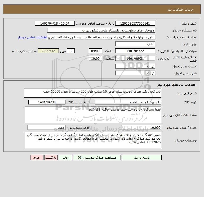The height and width of the screenshot is (197, 204).
Task: Click quantity field 10,000
Action: pos(141,127)
